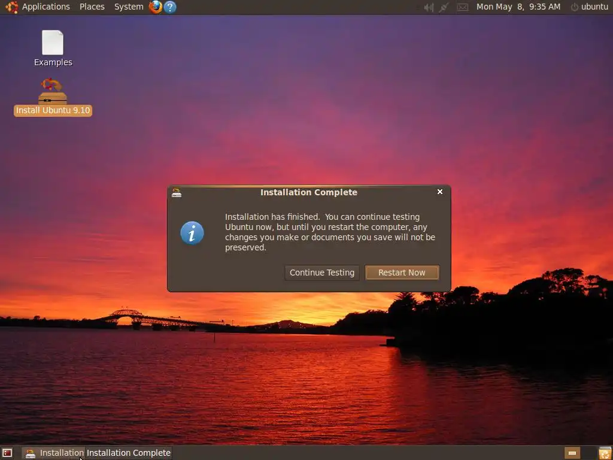Open the Applications menu
Screen dimensions: 613x460
pos(45,7)
